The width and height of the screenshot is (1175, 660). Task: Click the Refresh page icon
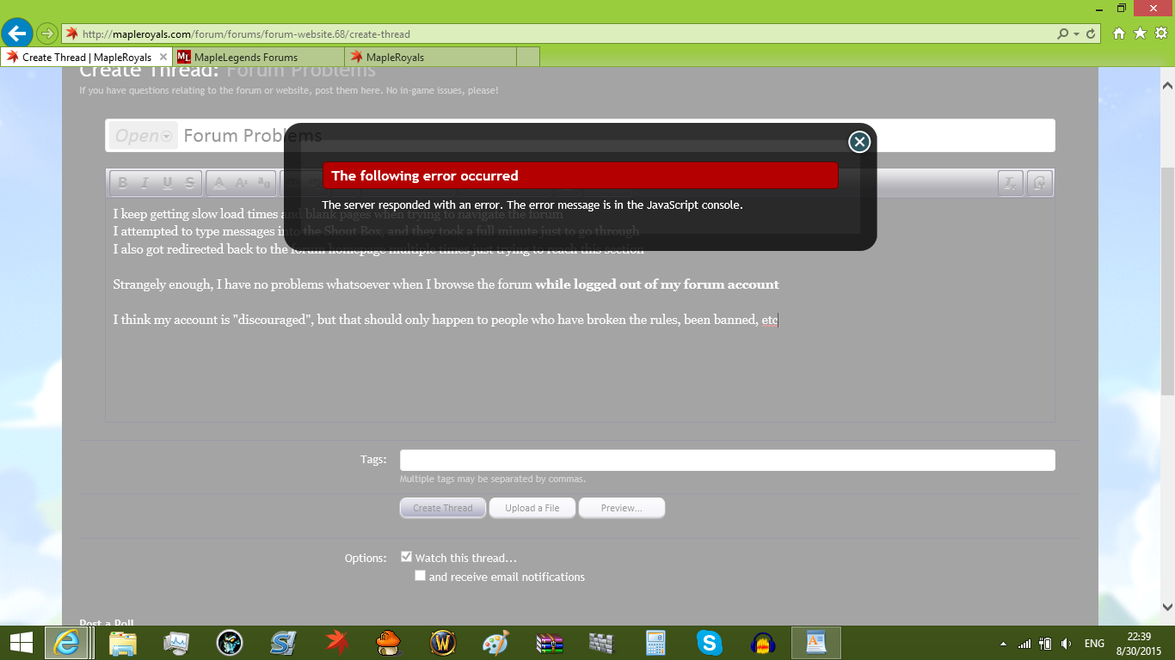(x=1091, y=34)
